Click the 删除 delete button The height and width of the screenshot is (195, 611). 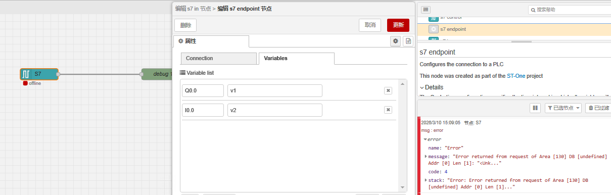(x=185, y=25)
